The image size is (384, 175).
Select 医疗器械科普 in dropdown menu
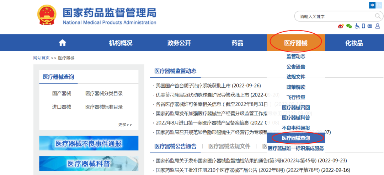(296, 118)
